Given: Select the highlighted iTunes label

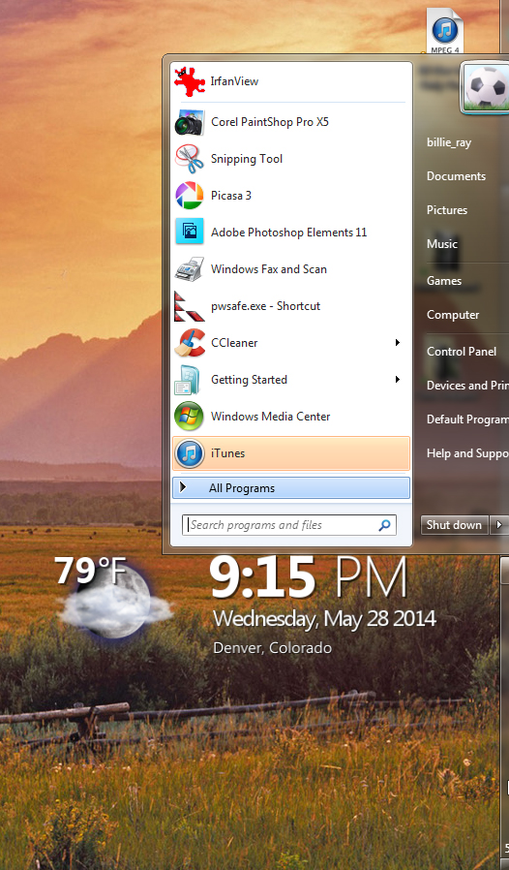Looking at the screenshot, I should (227, 453).
